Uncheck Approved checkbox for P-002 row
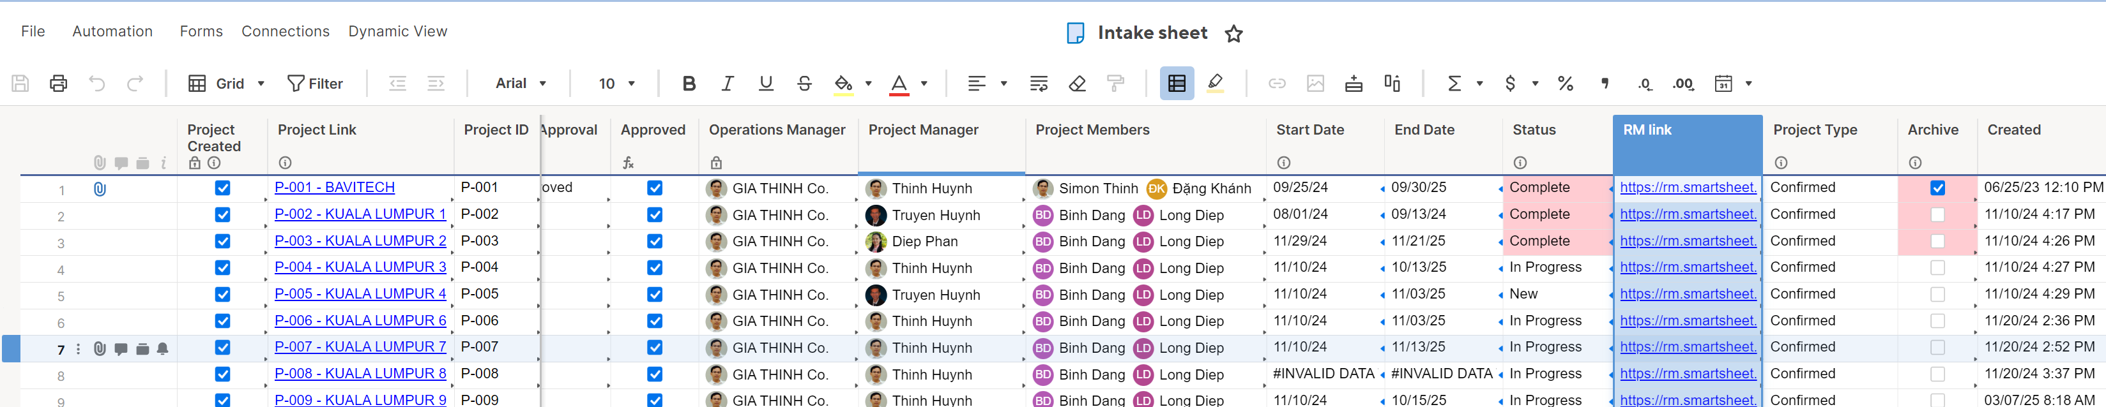The height and width of the screenshot is (407, 2106). coord(654,215)
